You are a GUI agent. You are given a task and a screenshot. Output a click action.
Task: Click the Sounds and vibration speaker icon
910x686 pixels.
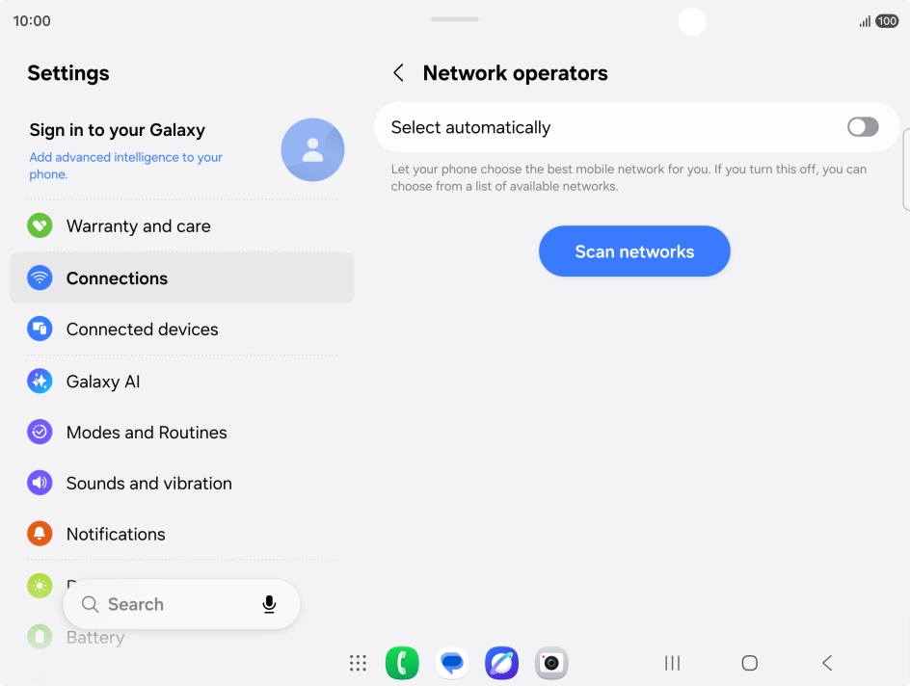coord(40,483)
